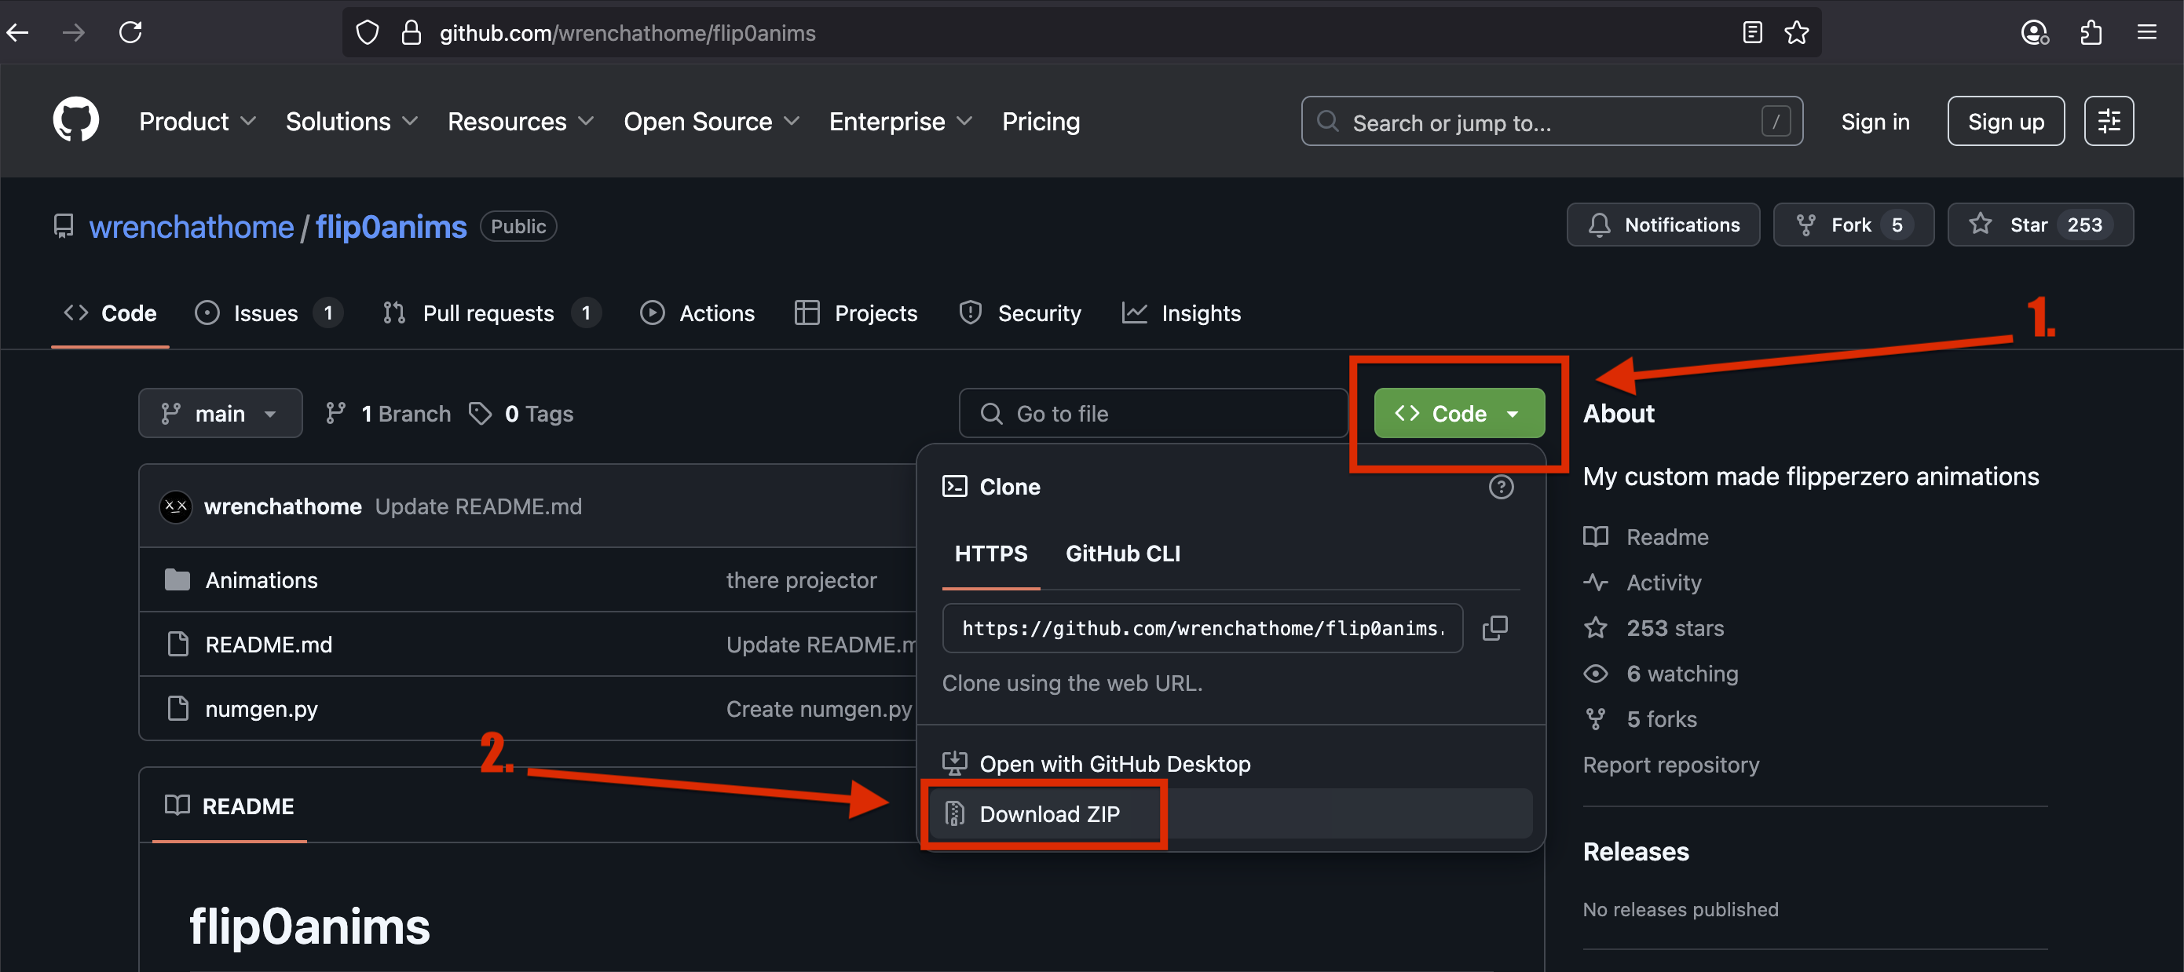2184x972 pixels.
Task: Click the Notifications button
Action: [x=1663, y=225]
